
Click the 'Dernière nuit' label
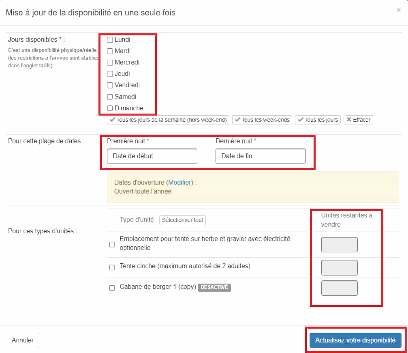(x=236, y=141)
